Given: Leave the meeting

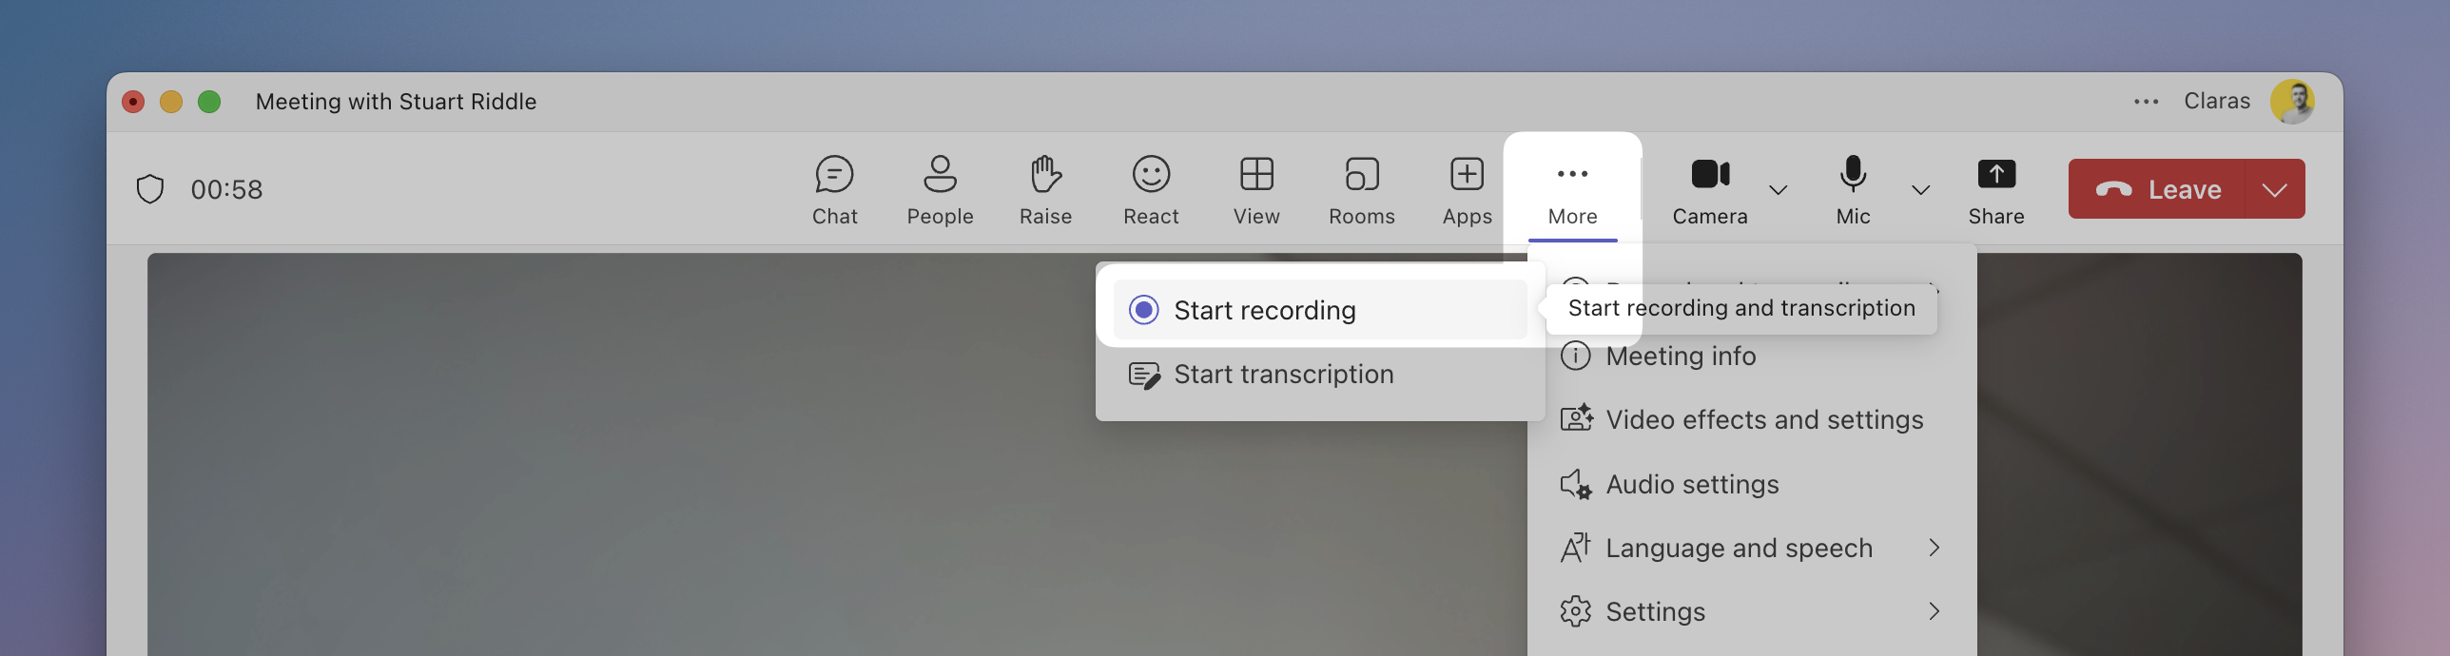Looking at the screenshot, I should click(x=2157, y=189).
